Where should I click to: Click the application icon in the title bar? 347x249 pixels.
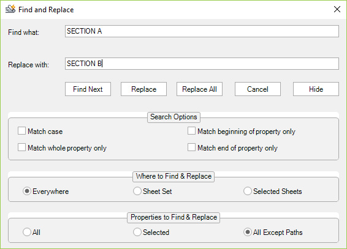click(10, 9)
